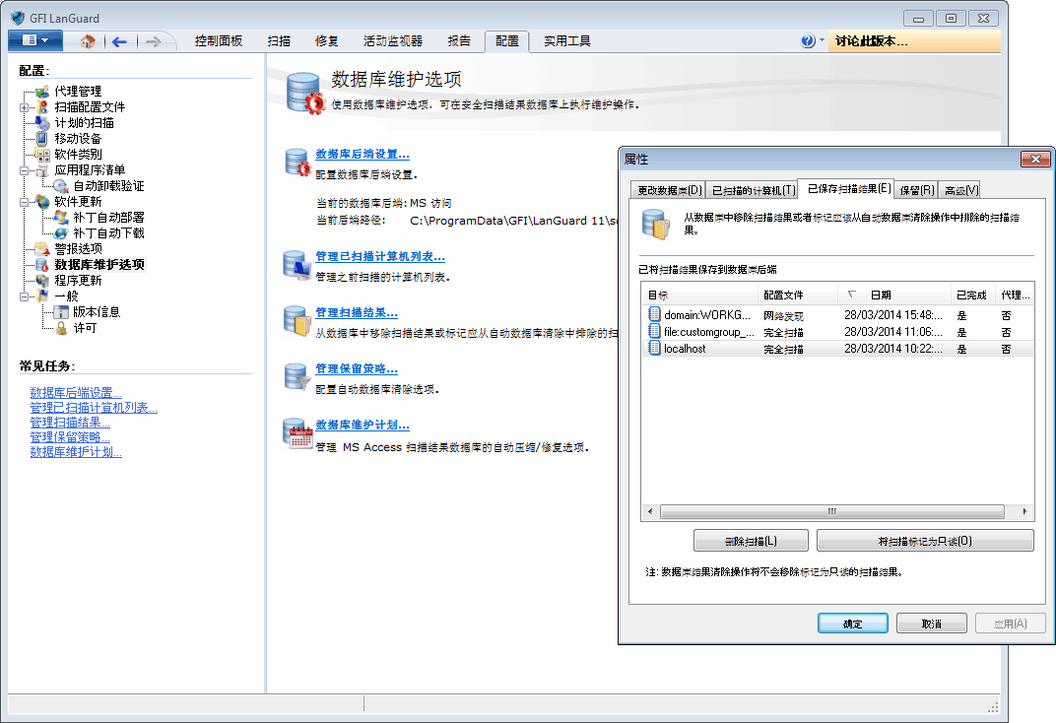
Task: Expand the 扫描配置文件 tree node
Action: [25, 107]
